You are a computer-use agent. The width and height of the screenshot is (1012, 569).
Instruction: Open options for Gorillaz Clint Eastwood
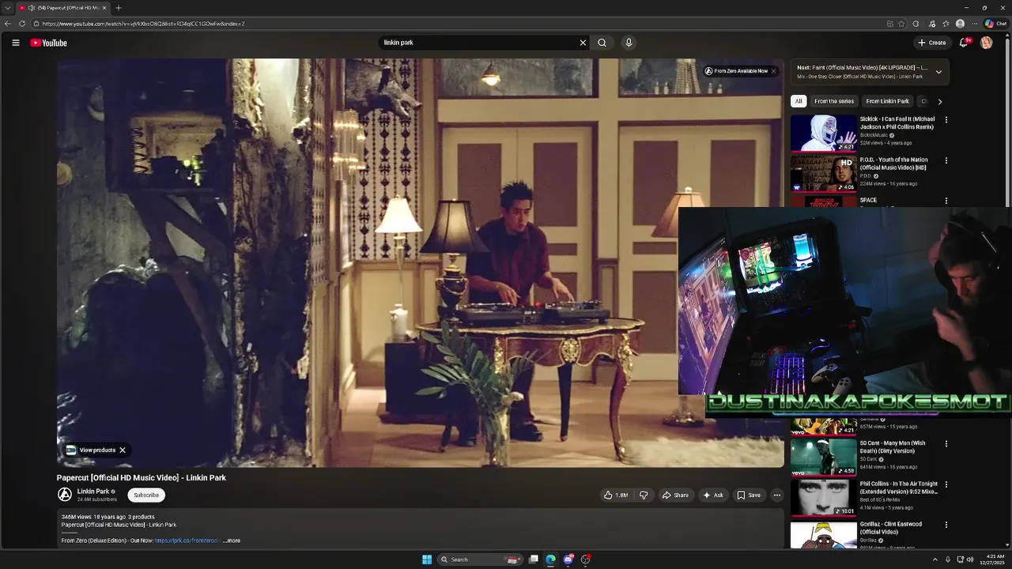(x=946, y=525)
